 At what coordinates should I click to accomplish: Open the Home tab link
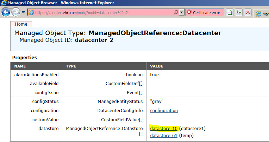21,24
